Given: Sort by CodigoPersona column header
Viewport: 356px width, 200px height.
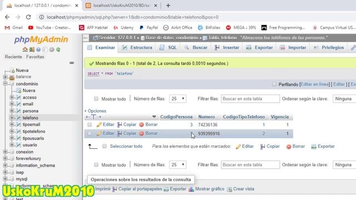Looking at the screenshot, I should (x=176, y=117).
